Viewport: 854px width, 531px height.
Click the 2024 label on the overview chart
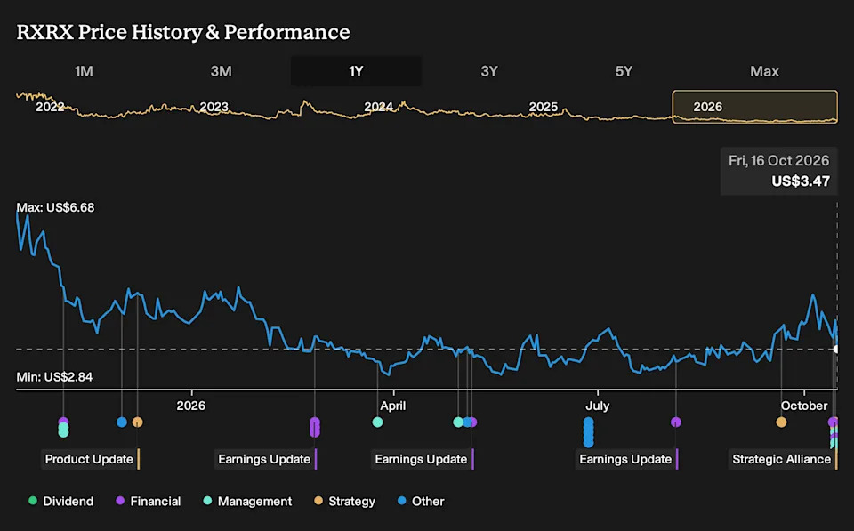(x=379, y=107)
